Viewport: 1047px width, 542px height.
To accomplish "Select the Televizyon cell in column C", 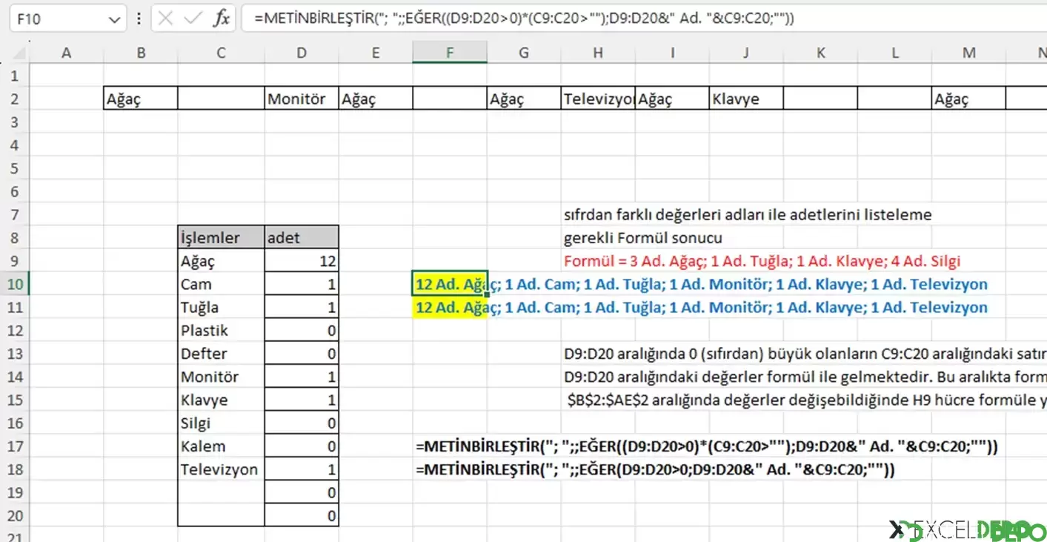I will [x=221, y=469].
